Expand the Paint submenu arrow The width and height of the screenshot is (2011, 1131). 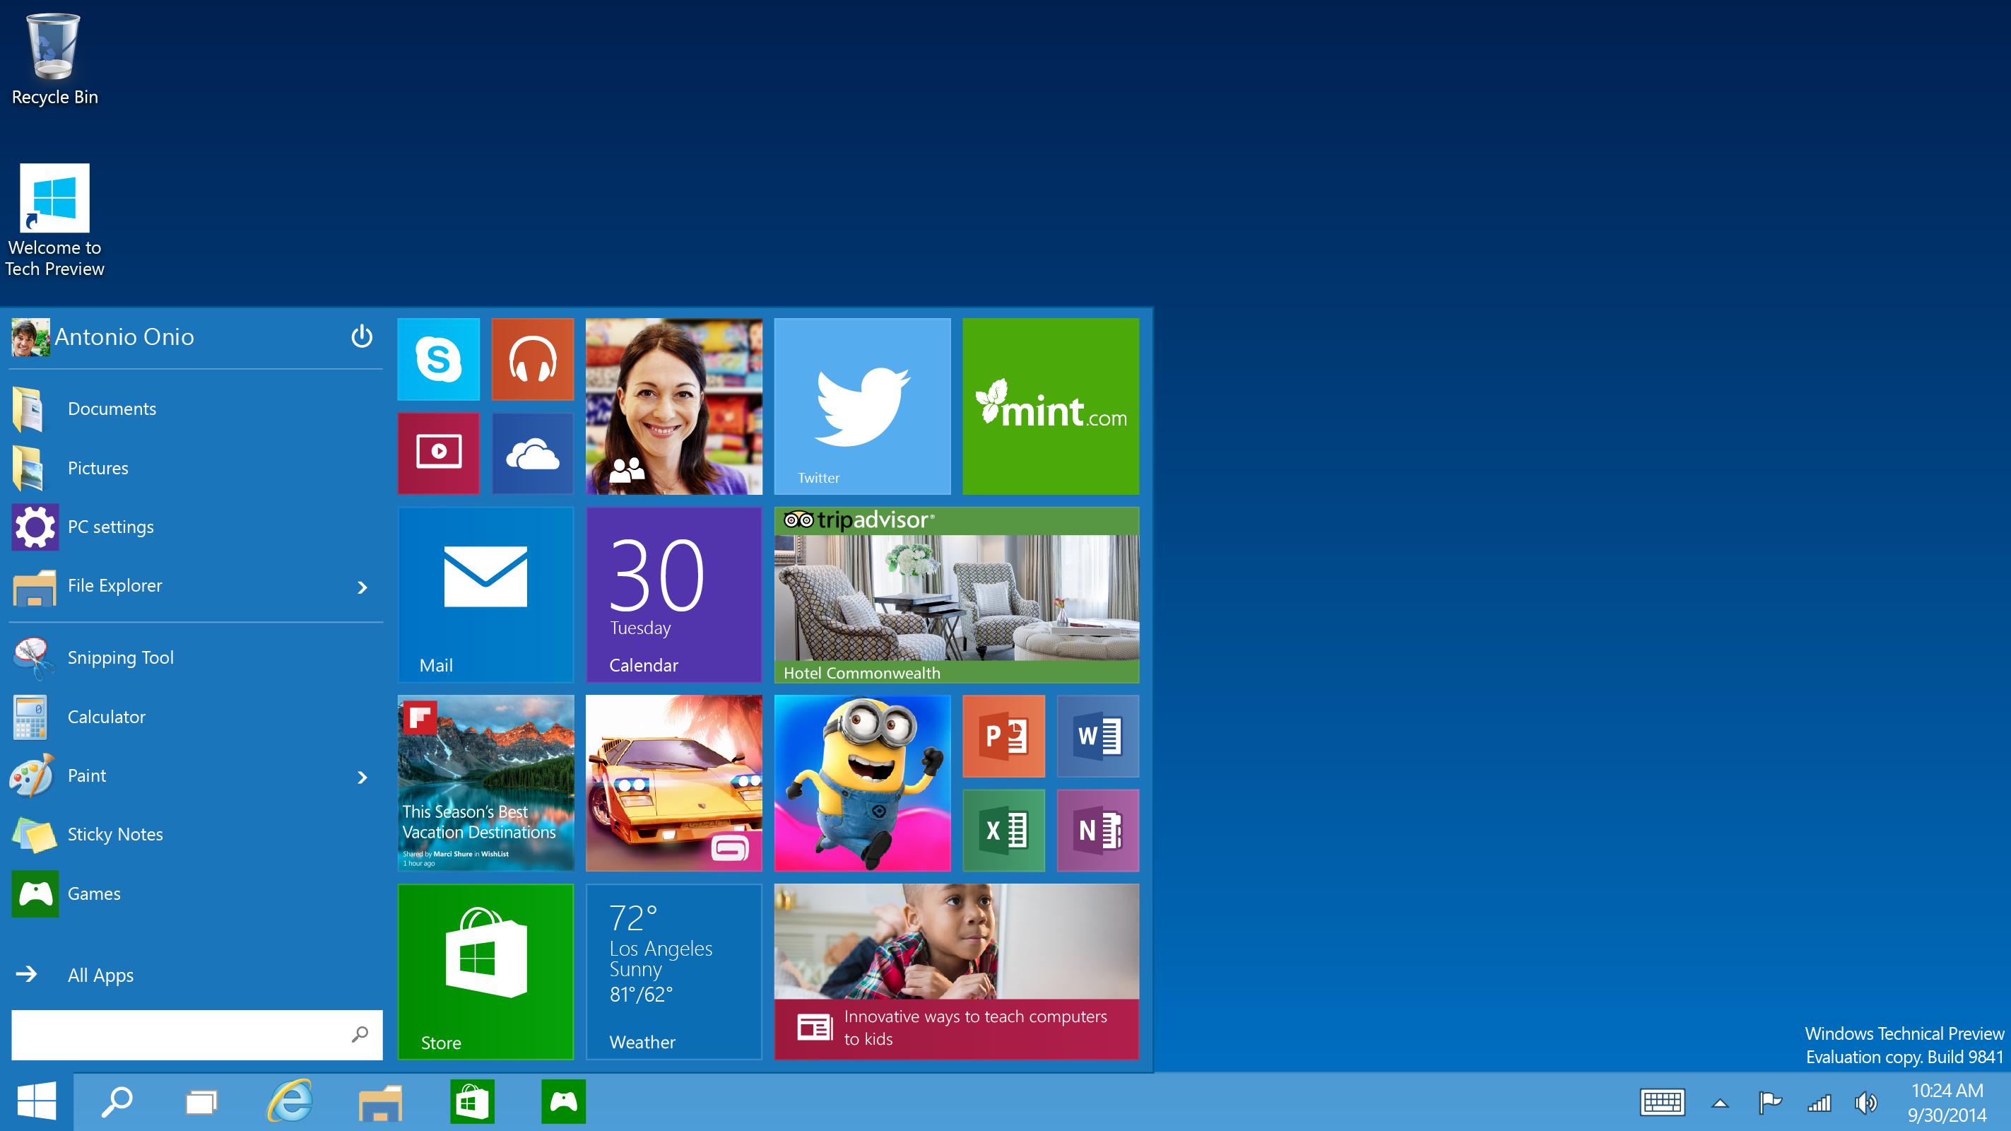point(362,775)
